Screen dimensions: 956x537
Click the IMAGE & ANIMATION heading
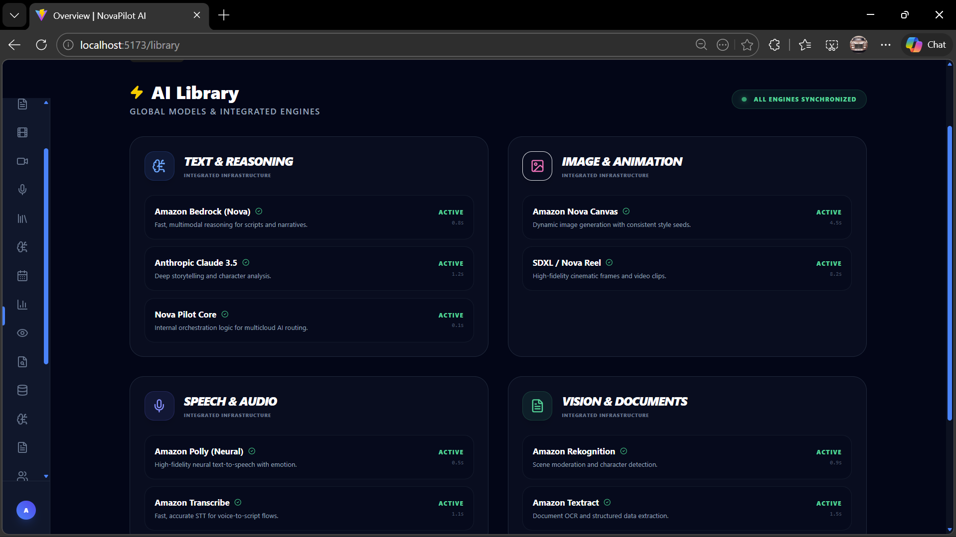click(622, 162)
